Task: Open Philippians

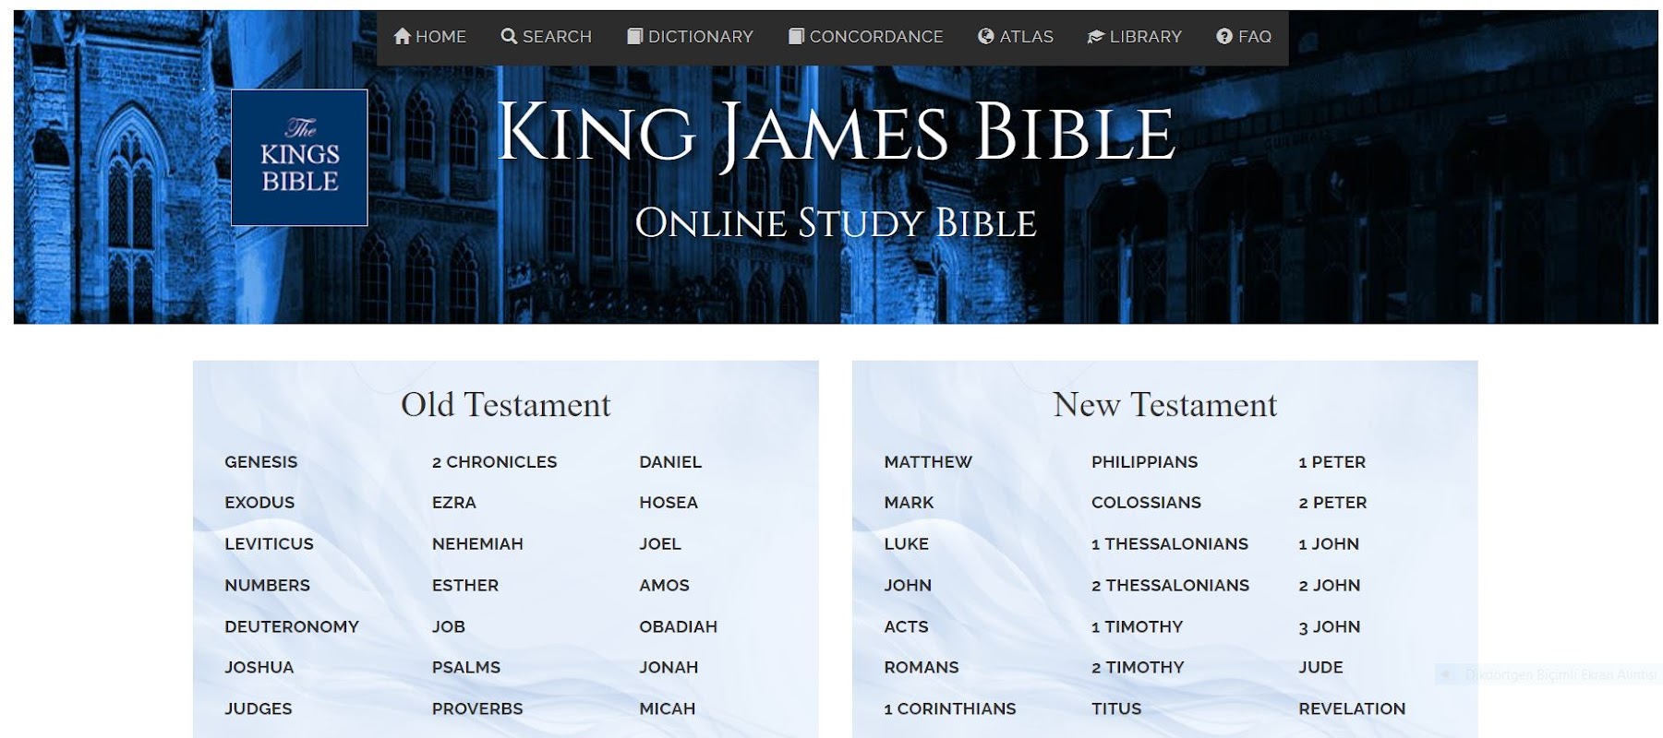Action: point(1144,462)
